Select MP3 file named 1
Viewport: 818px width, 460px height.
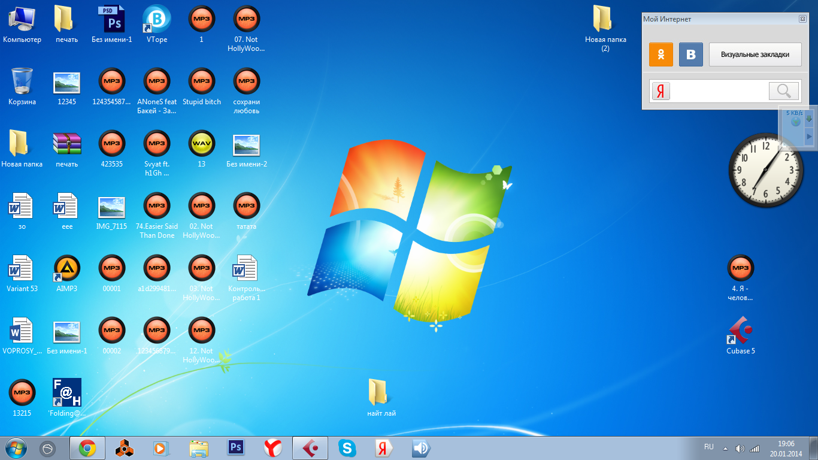202,25
